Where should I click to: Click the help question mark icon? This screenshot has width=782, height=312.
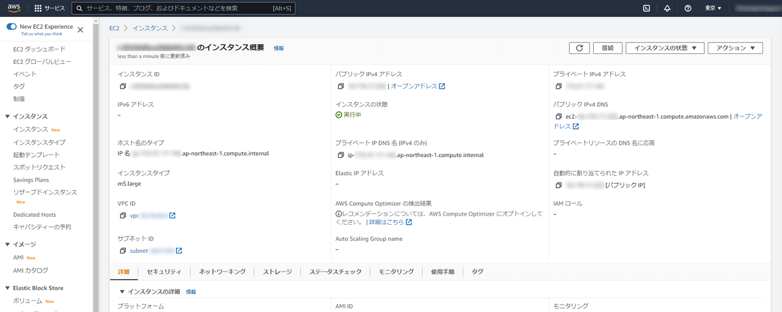click(688, 8)
